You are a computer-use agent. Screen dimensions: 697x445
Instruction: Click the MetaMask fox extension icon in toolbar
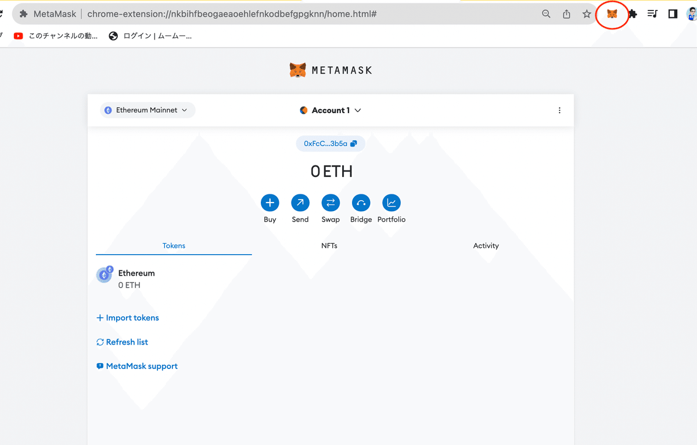612,14
